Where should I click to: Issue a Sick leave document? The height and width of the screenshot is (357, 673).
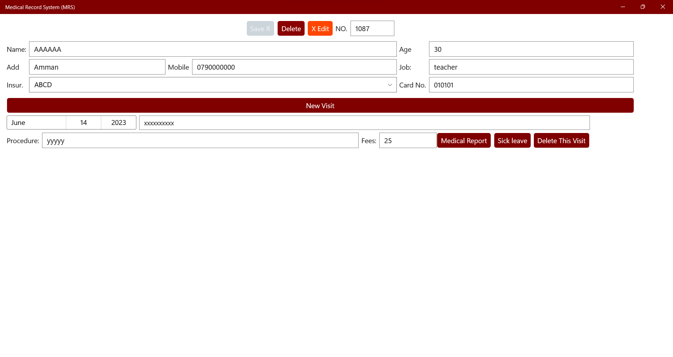pos(512,140)
